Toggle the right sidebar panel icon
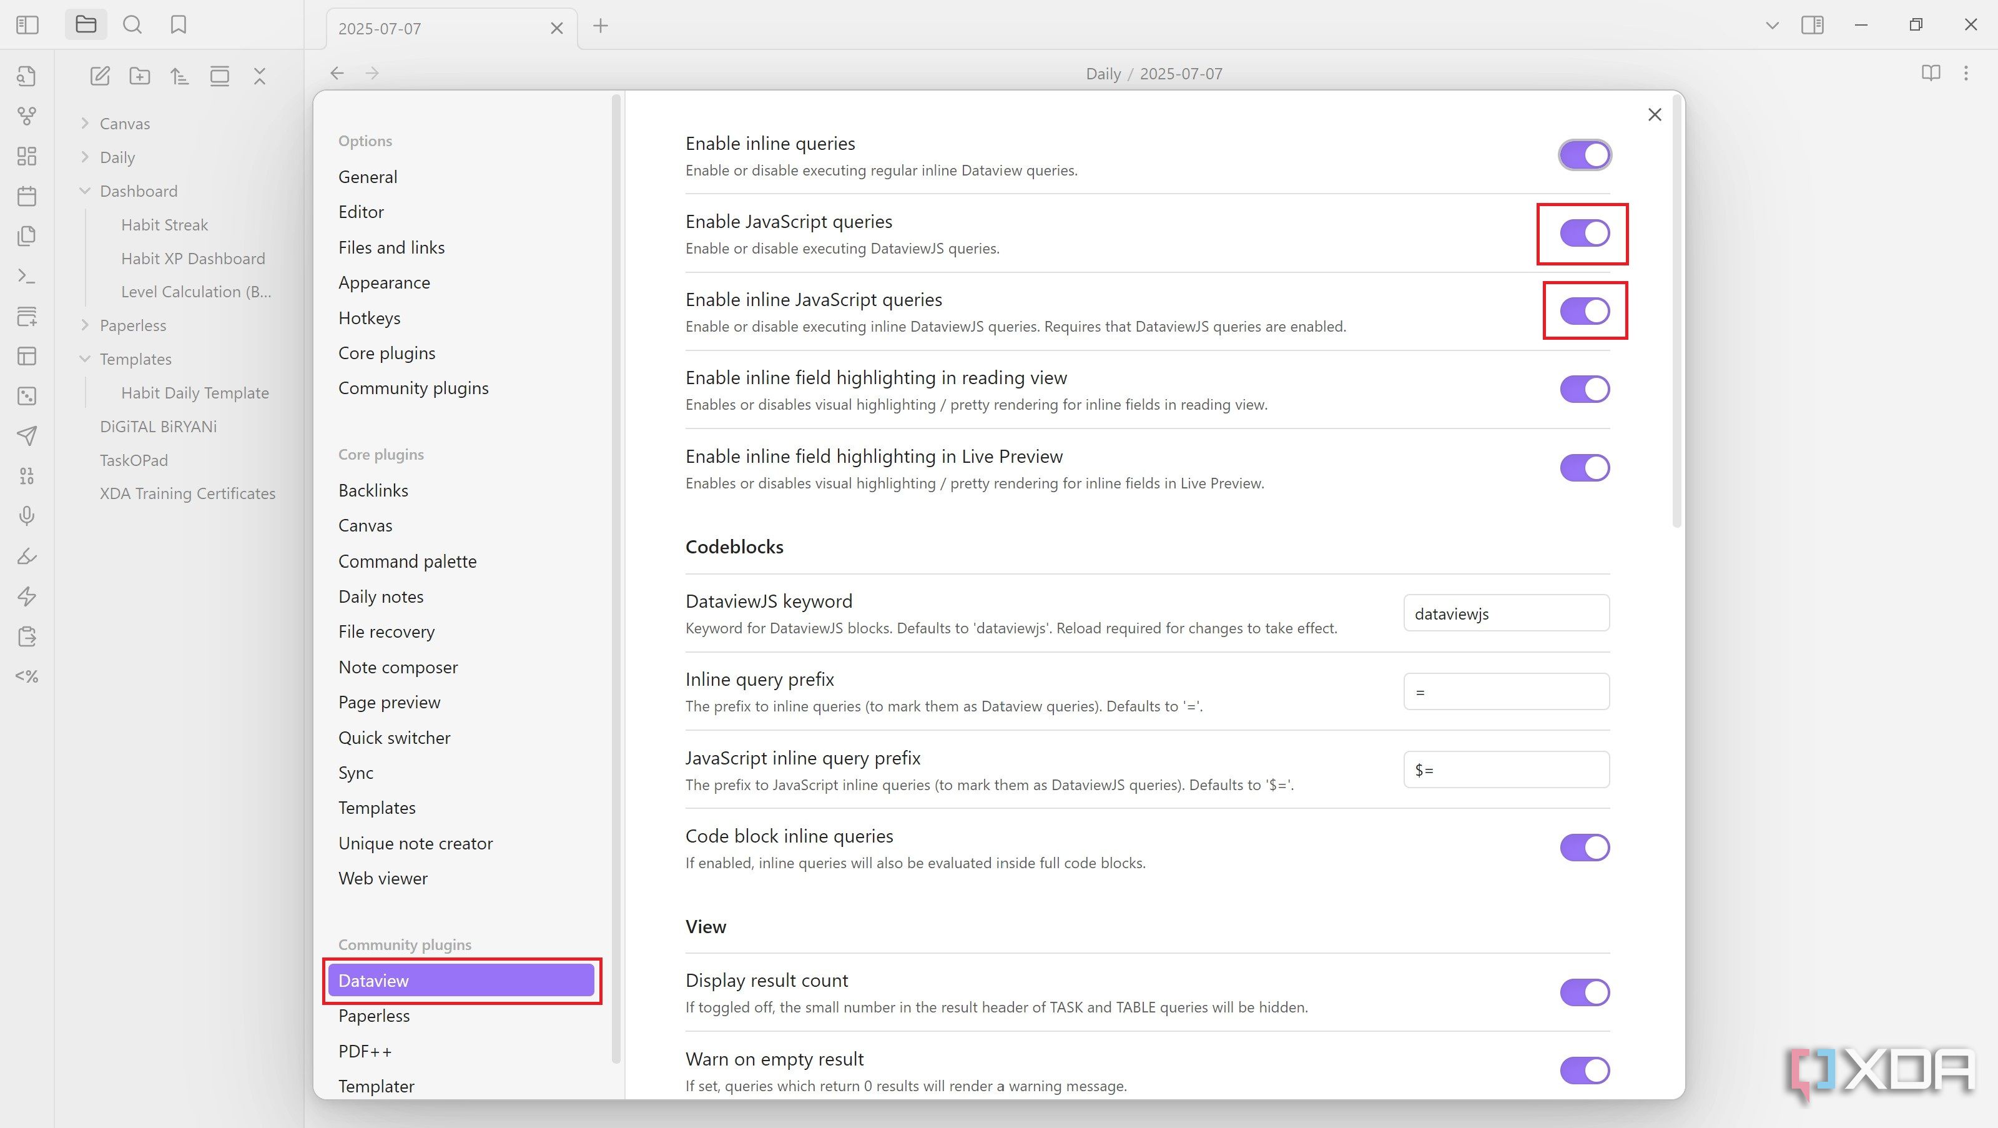Screen dimensions: 1998x1128 pos(1813,25)
